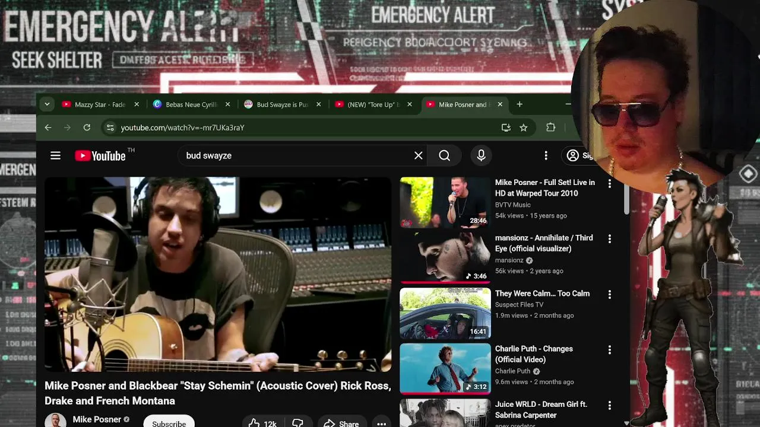Open options menu for Warped Tour video
The image size is (760, 427).
609,184
